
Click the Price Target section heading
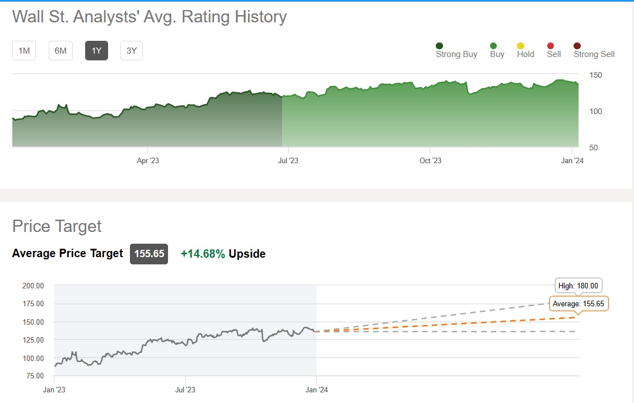[x=57, y=226]
